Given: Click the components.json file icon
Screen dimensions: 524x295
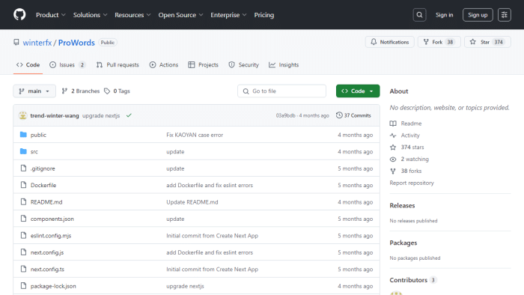Looking at the screenshot, I should click(x=23, y=219).
